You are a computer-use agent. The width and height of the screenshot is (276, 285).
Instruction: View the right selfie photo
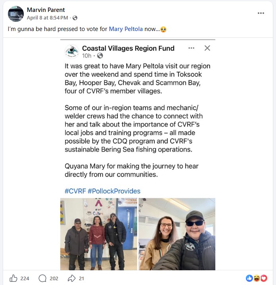tap(177, 235)
